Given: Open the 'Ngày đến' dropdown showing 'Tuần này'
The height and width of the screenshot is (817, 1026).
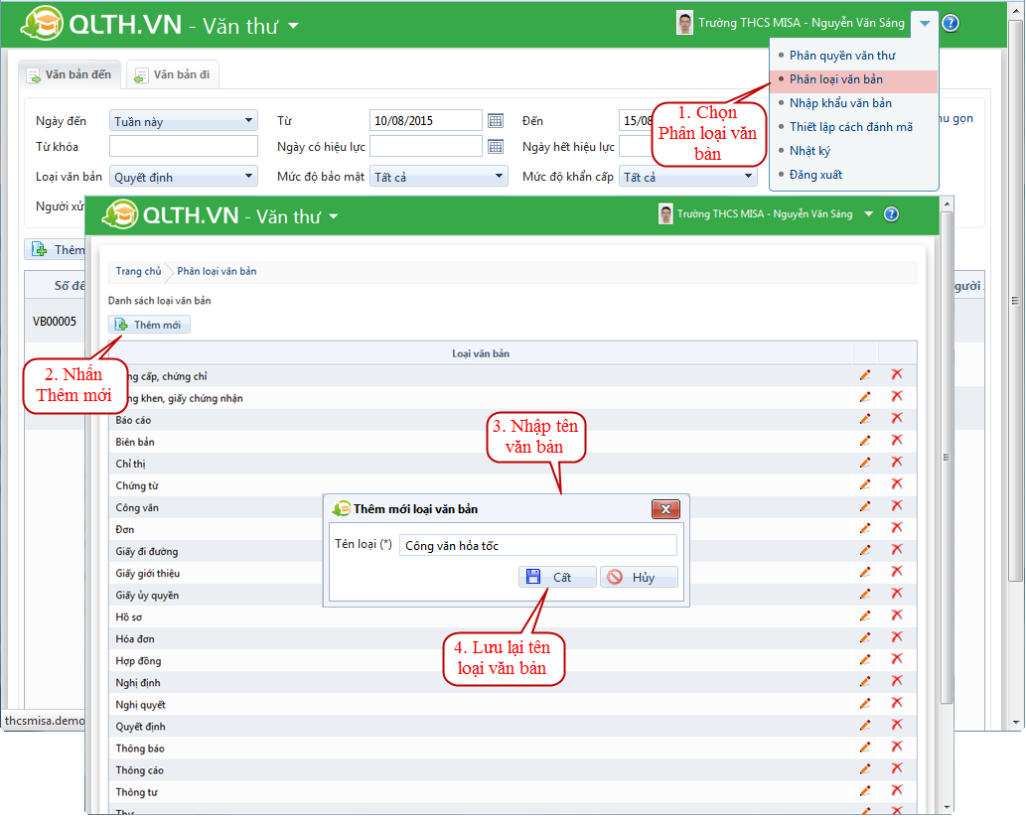Looking at the screenshot, I should (183, 121).
